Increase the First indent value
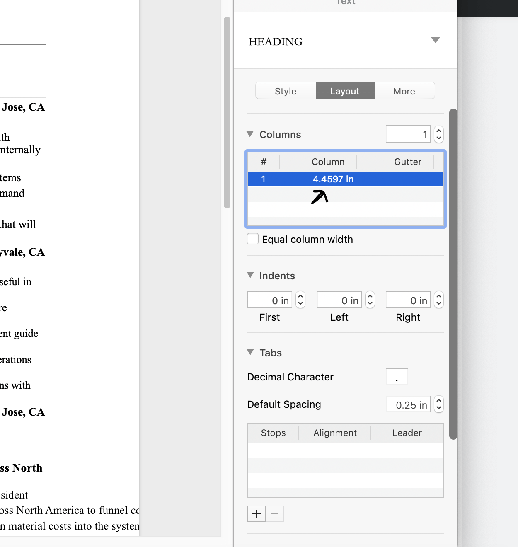Image resolution: width=518 pixels, height=547 pixels. pos(300,297)
